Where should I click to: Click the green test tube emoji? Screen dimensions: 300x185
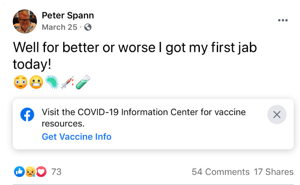(83, 82)
